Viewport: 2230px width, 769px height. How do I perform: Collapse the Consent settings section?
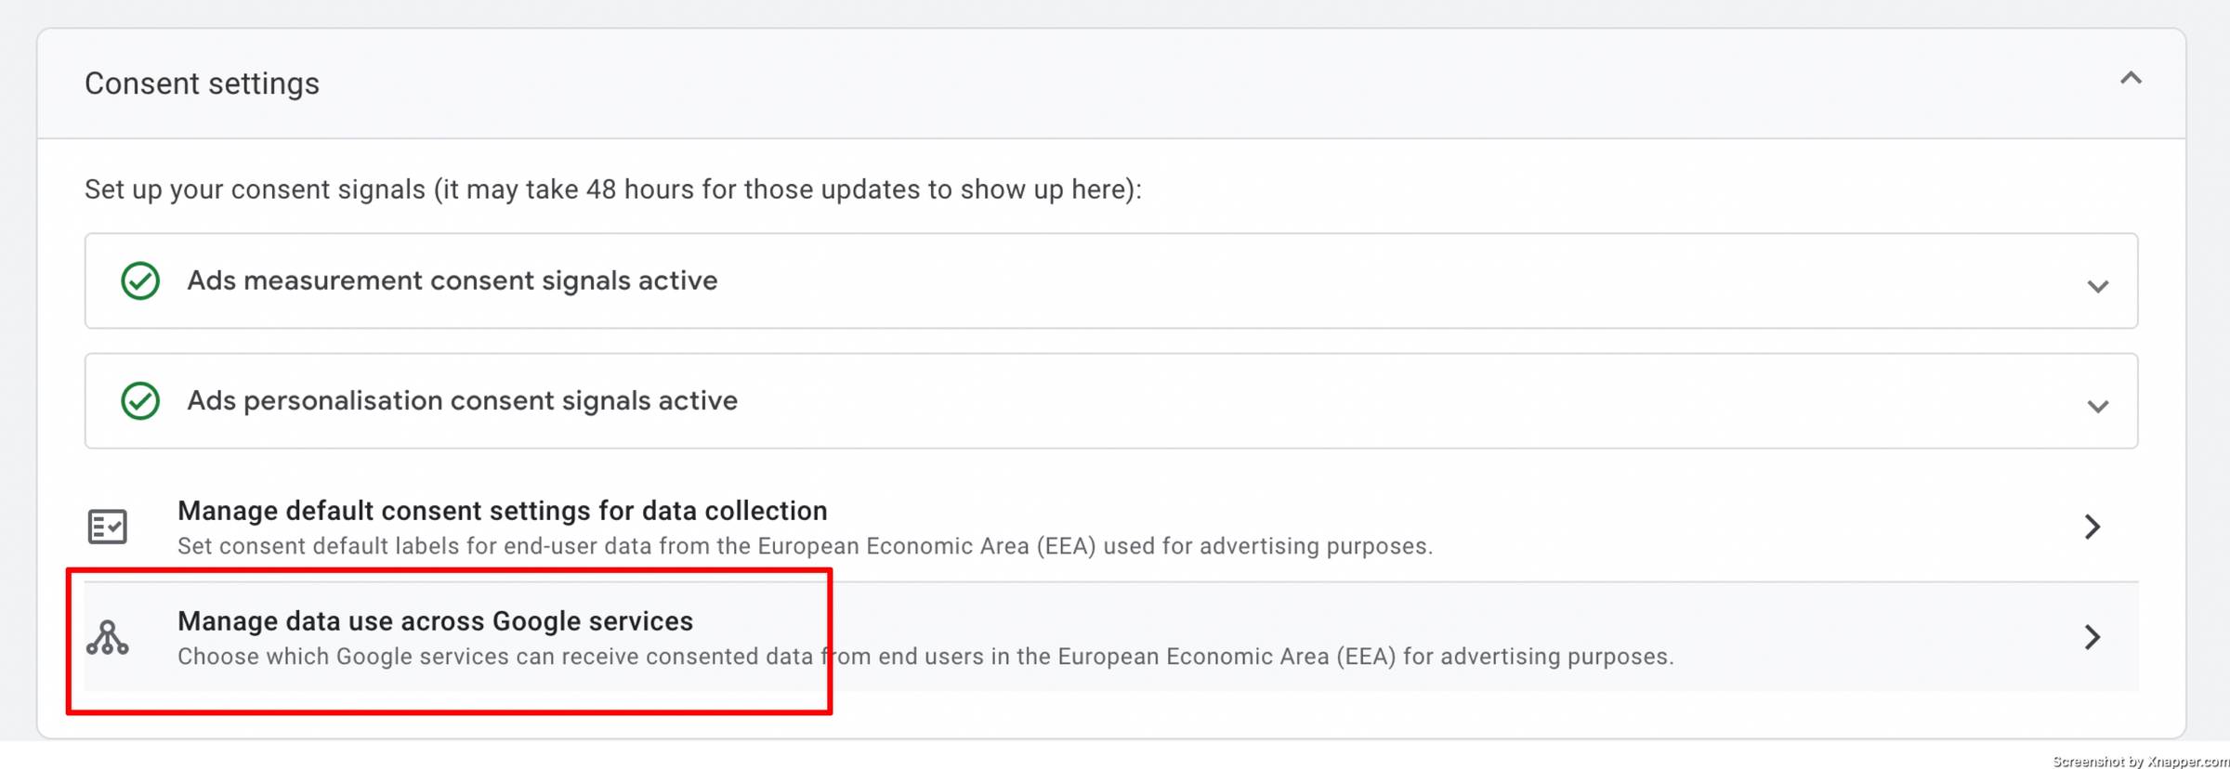2131,79
